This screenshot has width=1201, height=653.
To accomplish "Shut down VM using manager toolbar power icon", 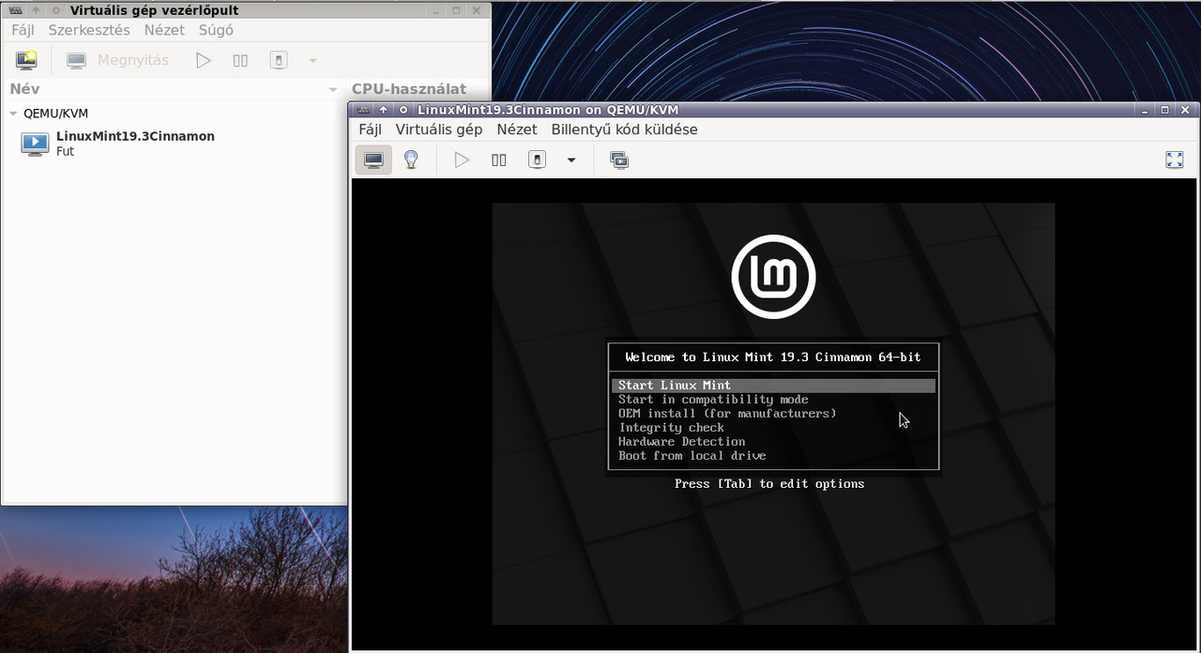I will [278, 60].
